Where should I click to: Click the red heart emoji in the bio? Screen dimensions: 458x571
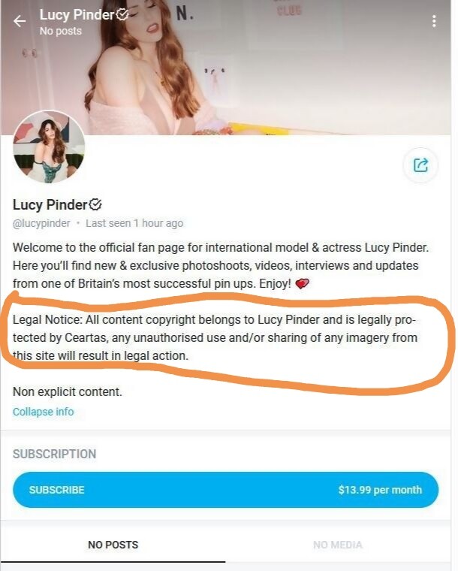tap(303, 284)
